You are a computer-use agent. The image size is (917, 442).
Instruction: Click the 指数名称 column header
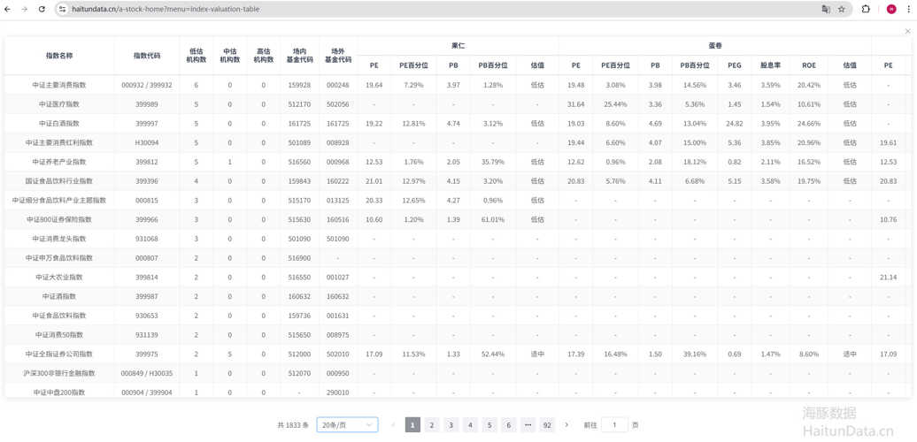pyautogui.click(x=59, y=56)
